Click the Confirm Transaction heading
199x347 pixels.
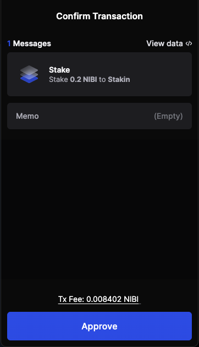tap(99, 16)
